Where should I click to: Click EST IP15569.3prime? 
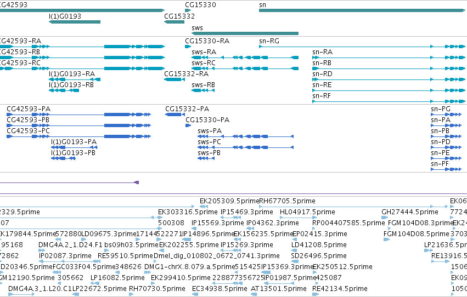point(217,223)
